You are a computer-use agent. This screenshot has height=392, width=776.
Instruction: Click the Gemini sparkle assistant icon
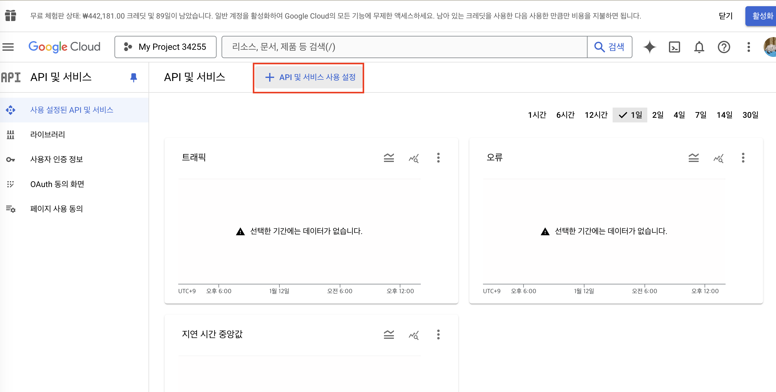649,47
